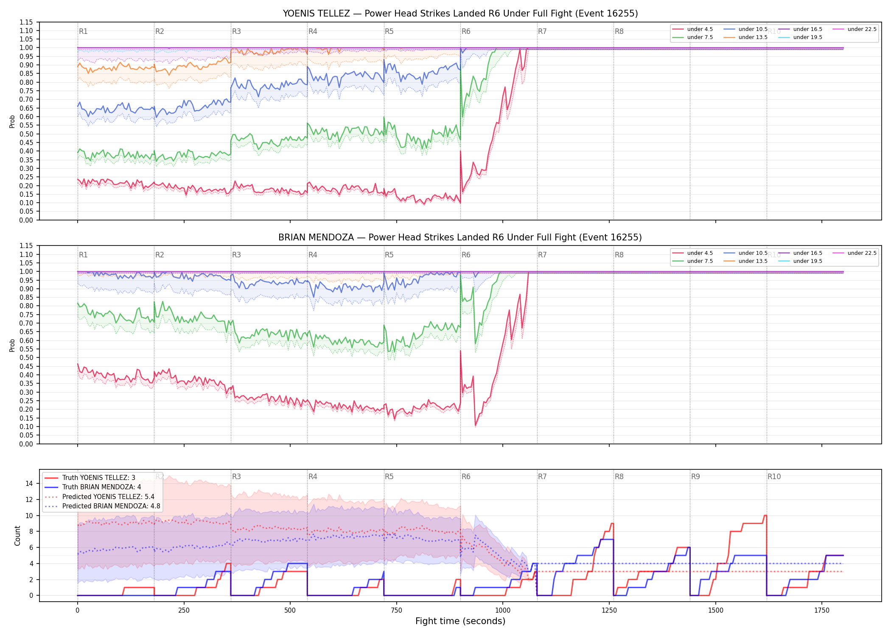Click 'under 22.5' legend entry in top chart
The width and height of the screenshot is (891, 636).
pos(855,29)
